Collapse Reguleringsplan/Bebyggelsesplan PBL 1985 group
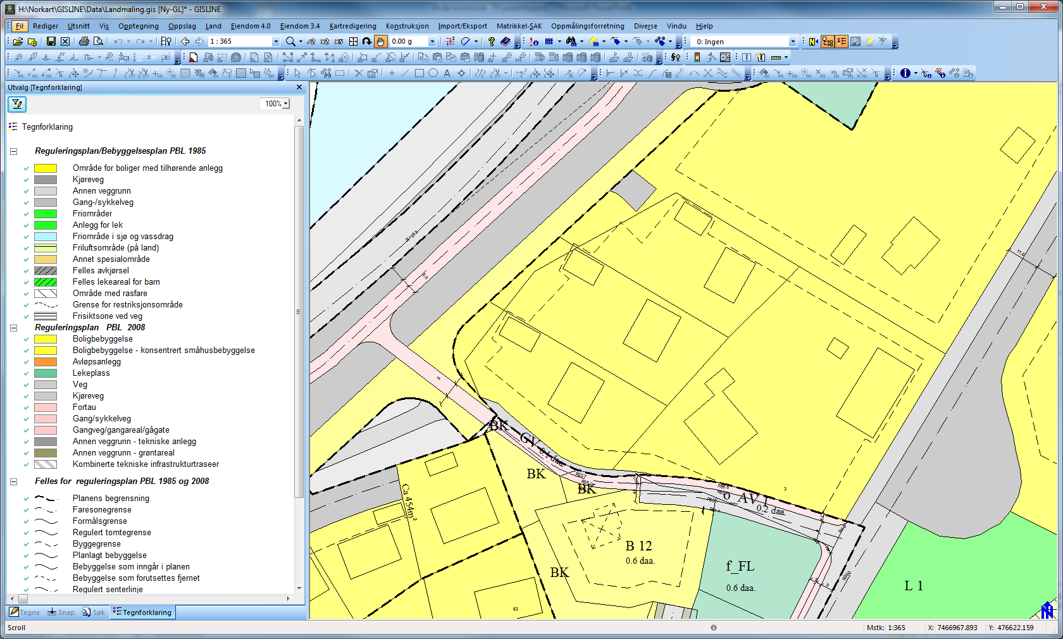 13,151
